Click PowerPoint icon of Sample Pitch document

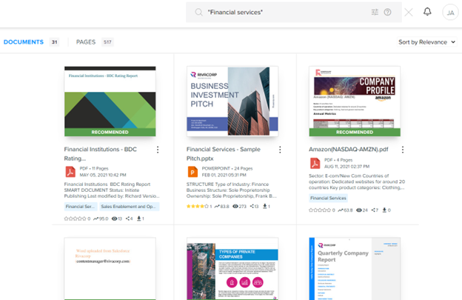[x=192, y=172]
